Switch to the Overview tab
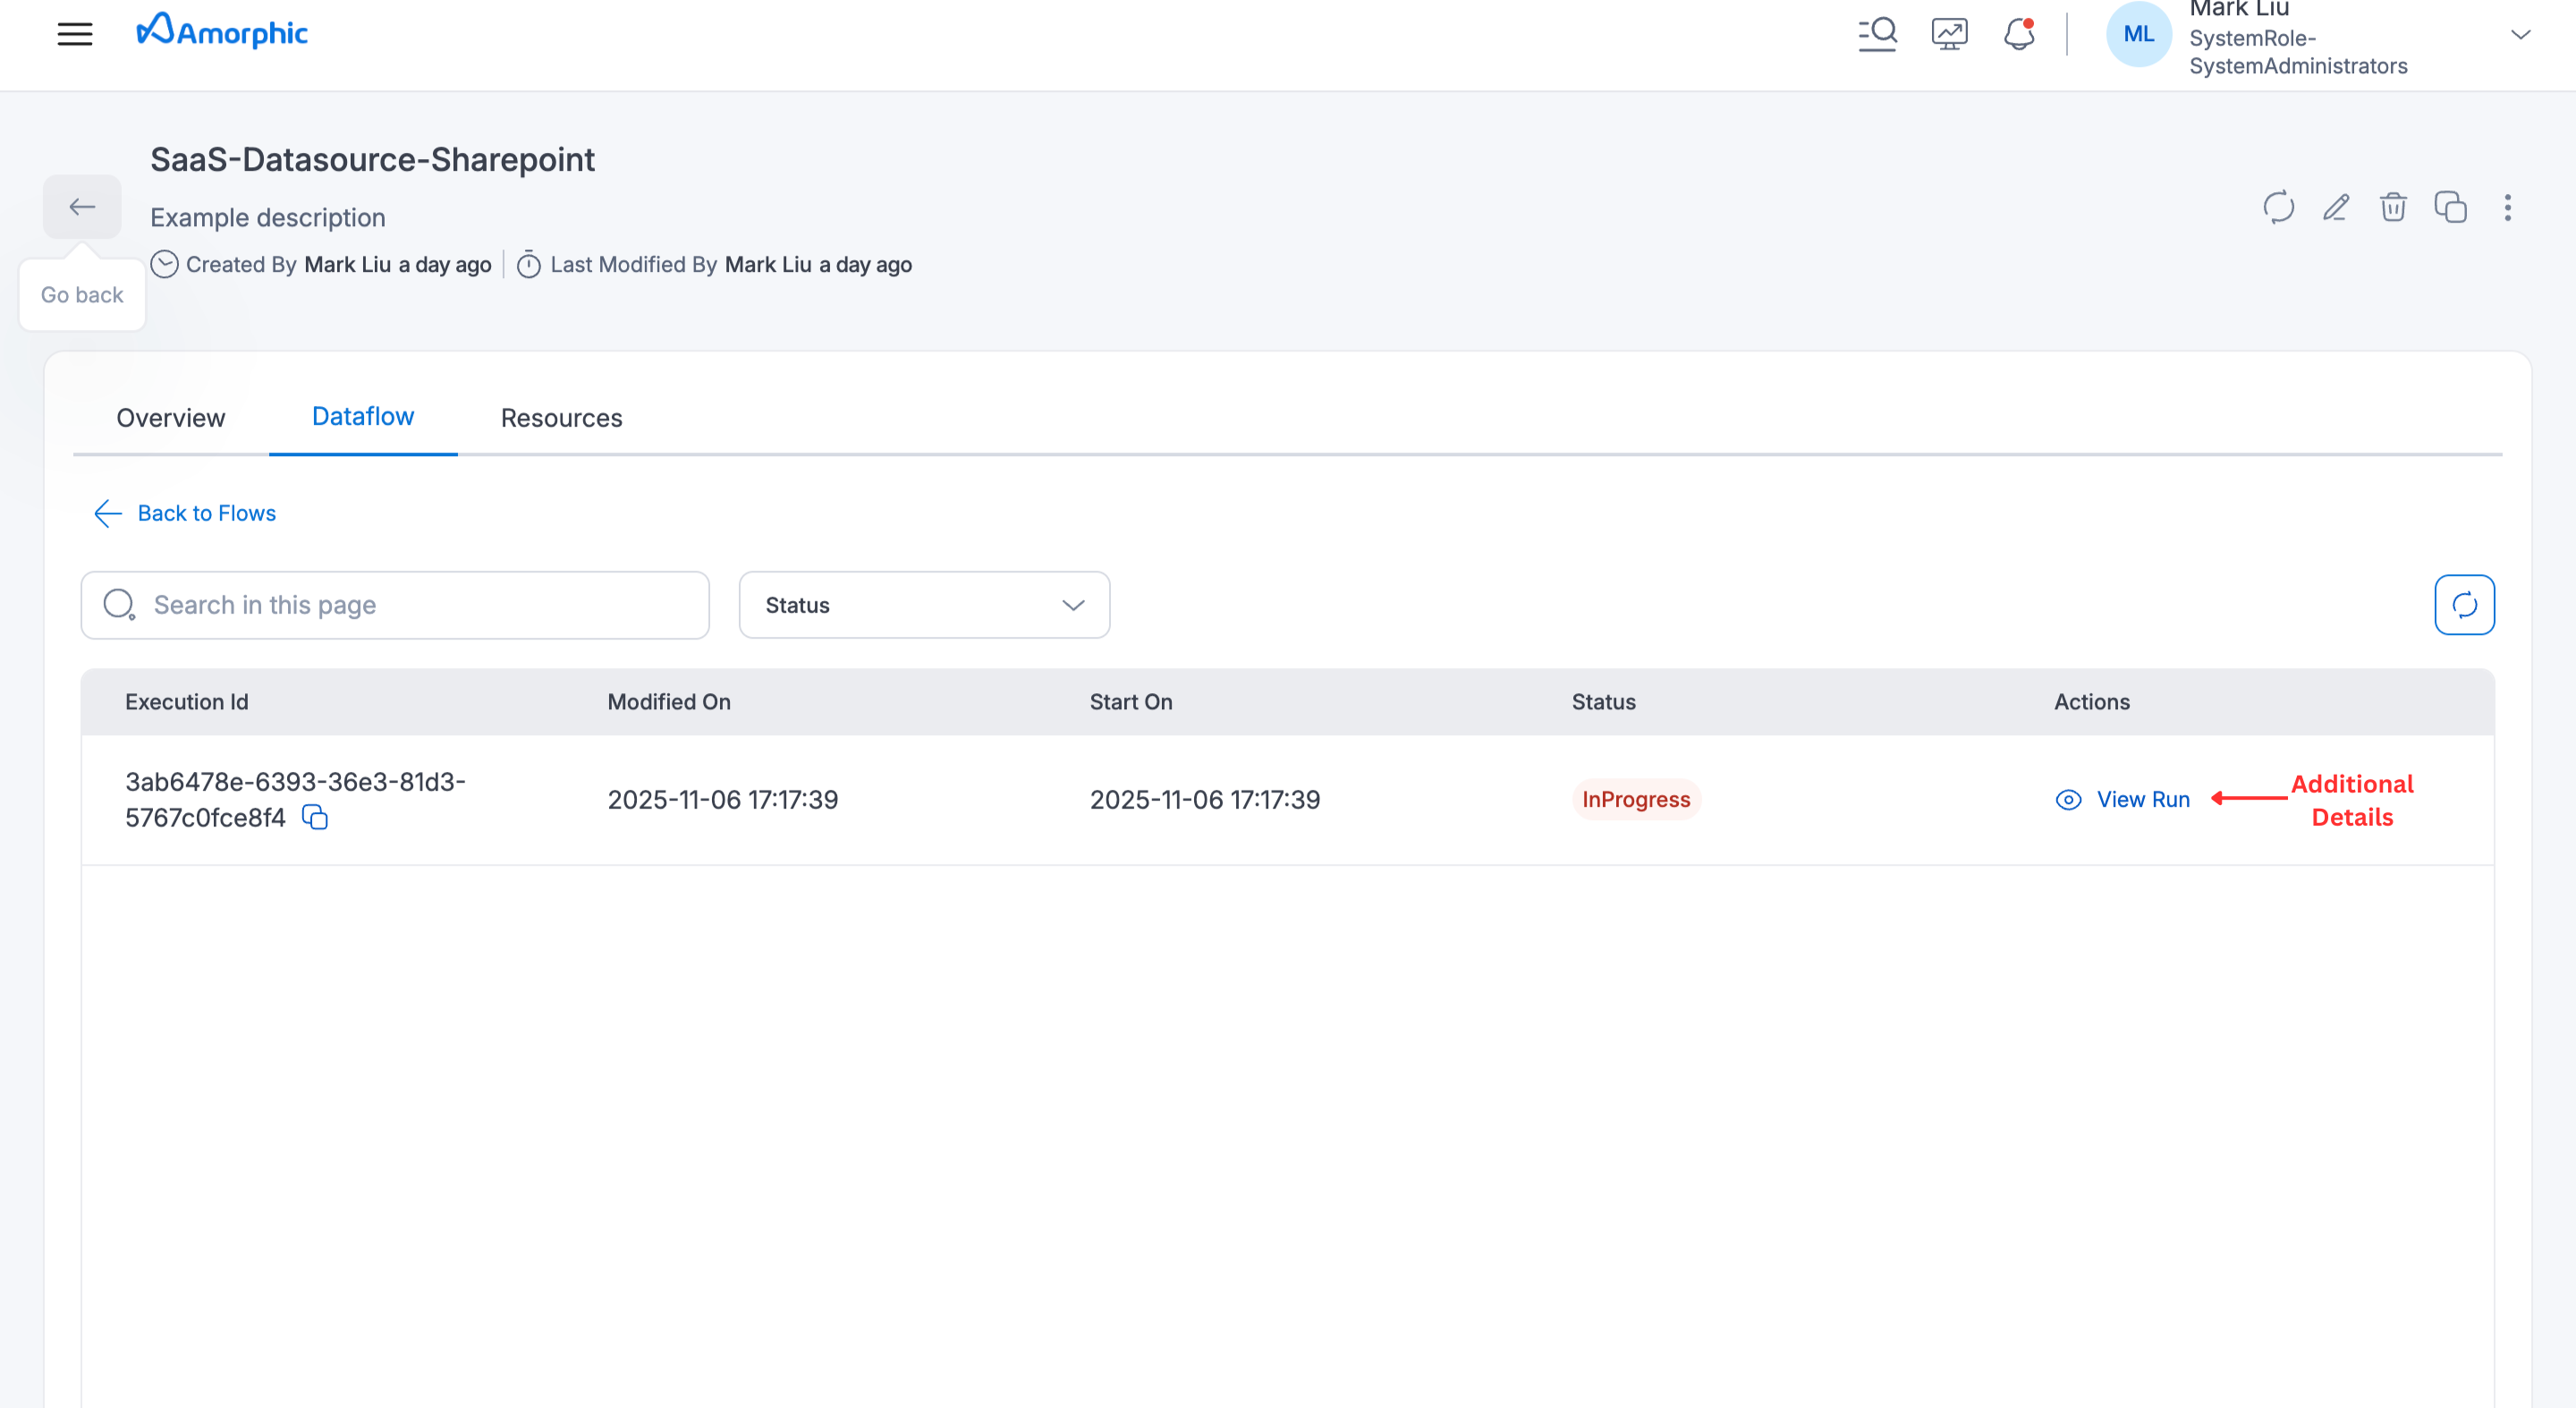 [x=171, y=418]
